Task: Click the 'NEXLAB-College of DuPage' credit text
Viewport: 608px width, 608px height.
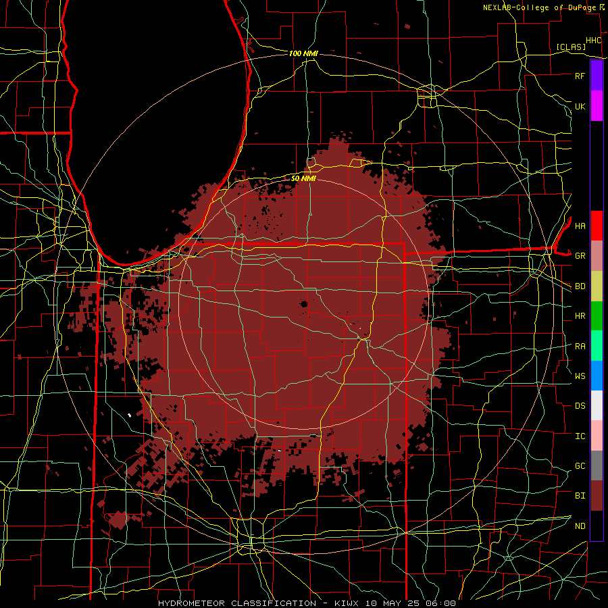Action: pyautogui.click(x=540, y=7)
